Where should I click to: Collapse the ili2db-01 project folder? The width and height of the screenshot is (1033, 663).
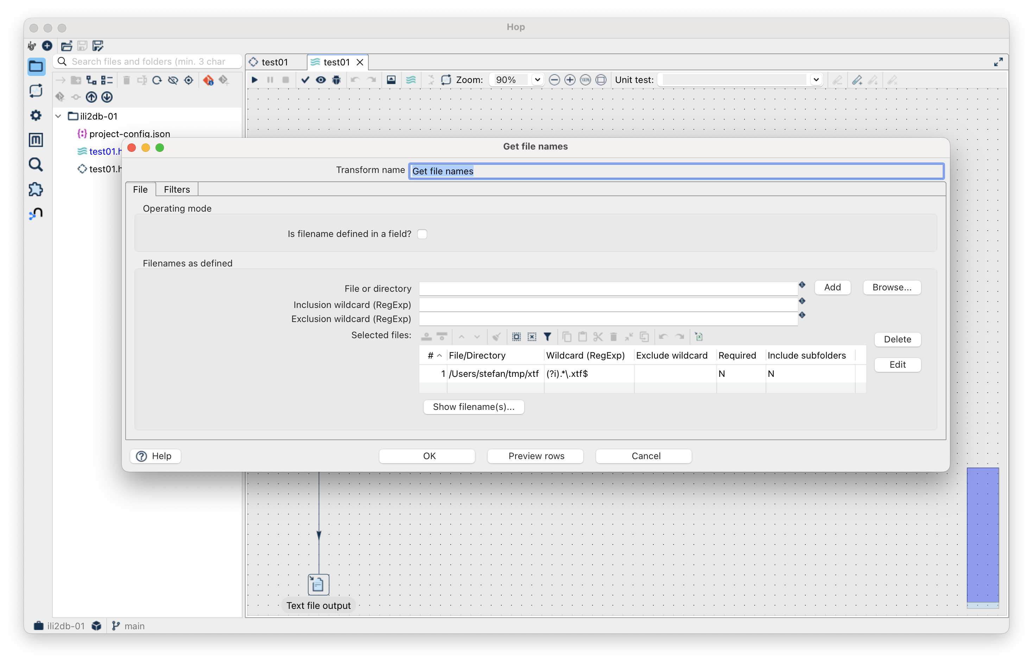(x=59, y=116)
